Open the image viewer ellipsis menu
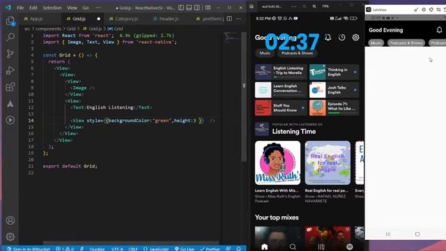The height and width of the screenshot is (251, 446). (x=294, y=6)
